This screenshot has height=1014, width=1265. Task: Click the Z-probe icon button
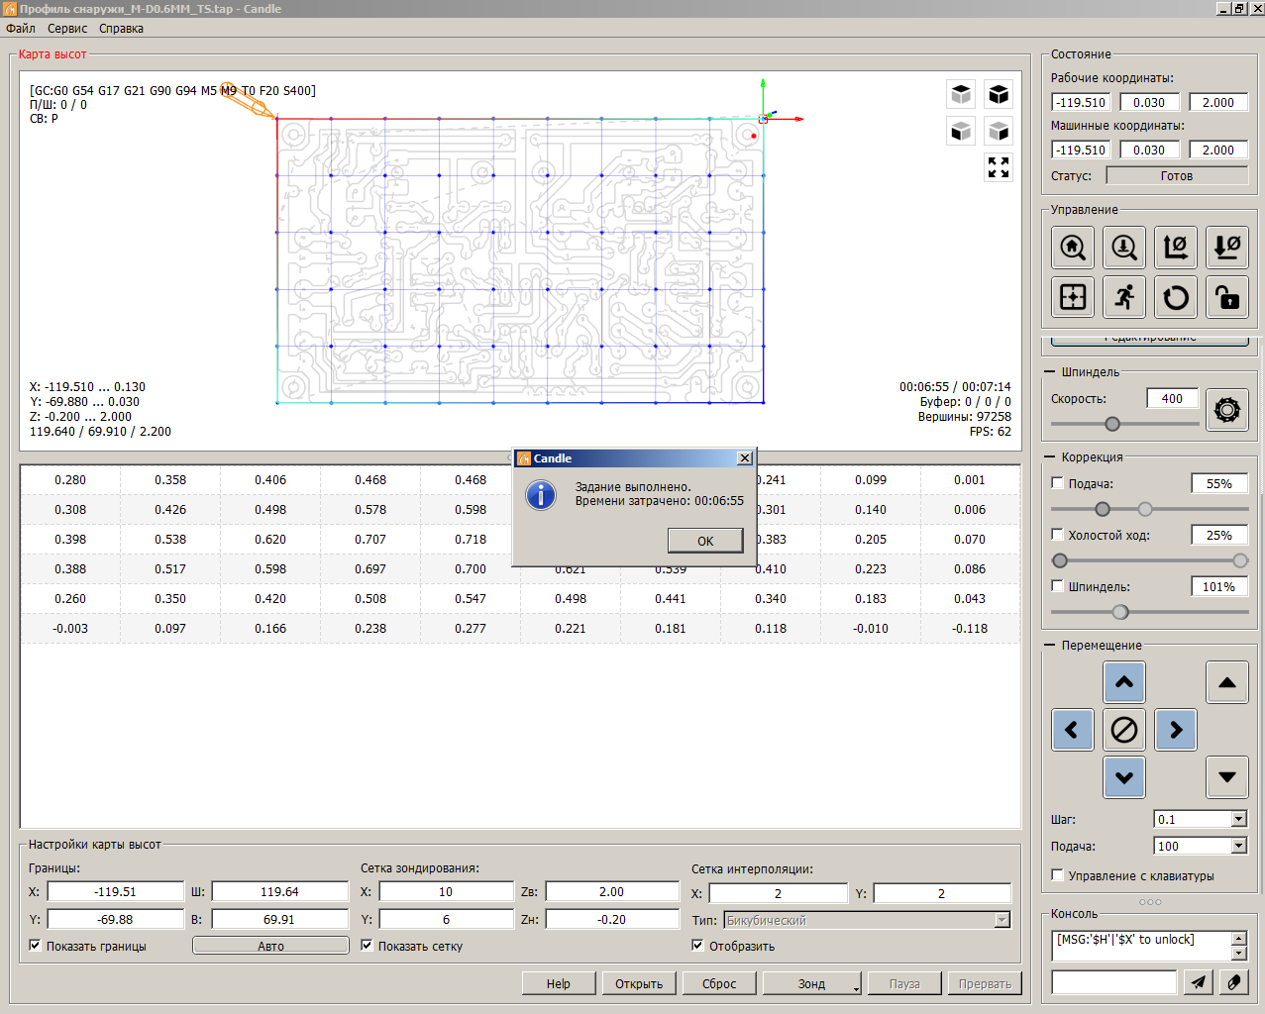tap(1124, 248)
